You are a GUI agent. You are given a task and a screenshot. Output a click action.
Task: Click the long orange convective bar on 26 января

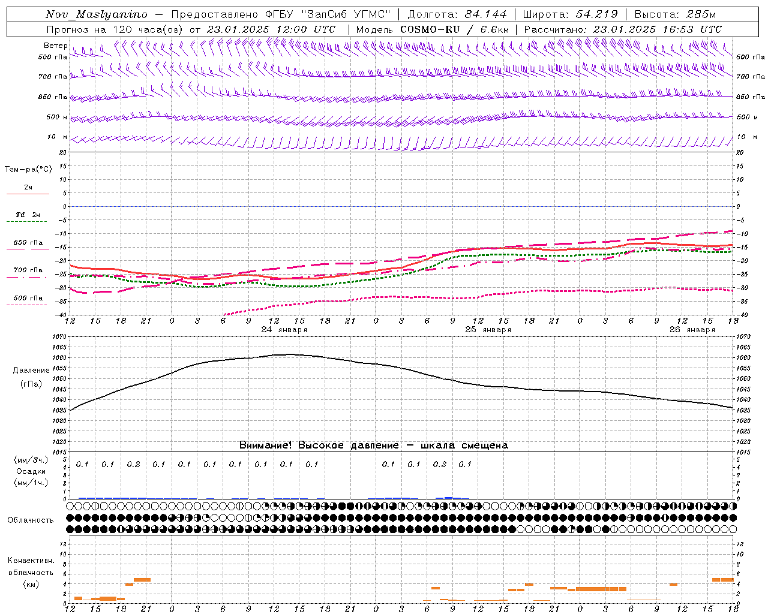coord(601,589)
